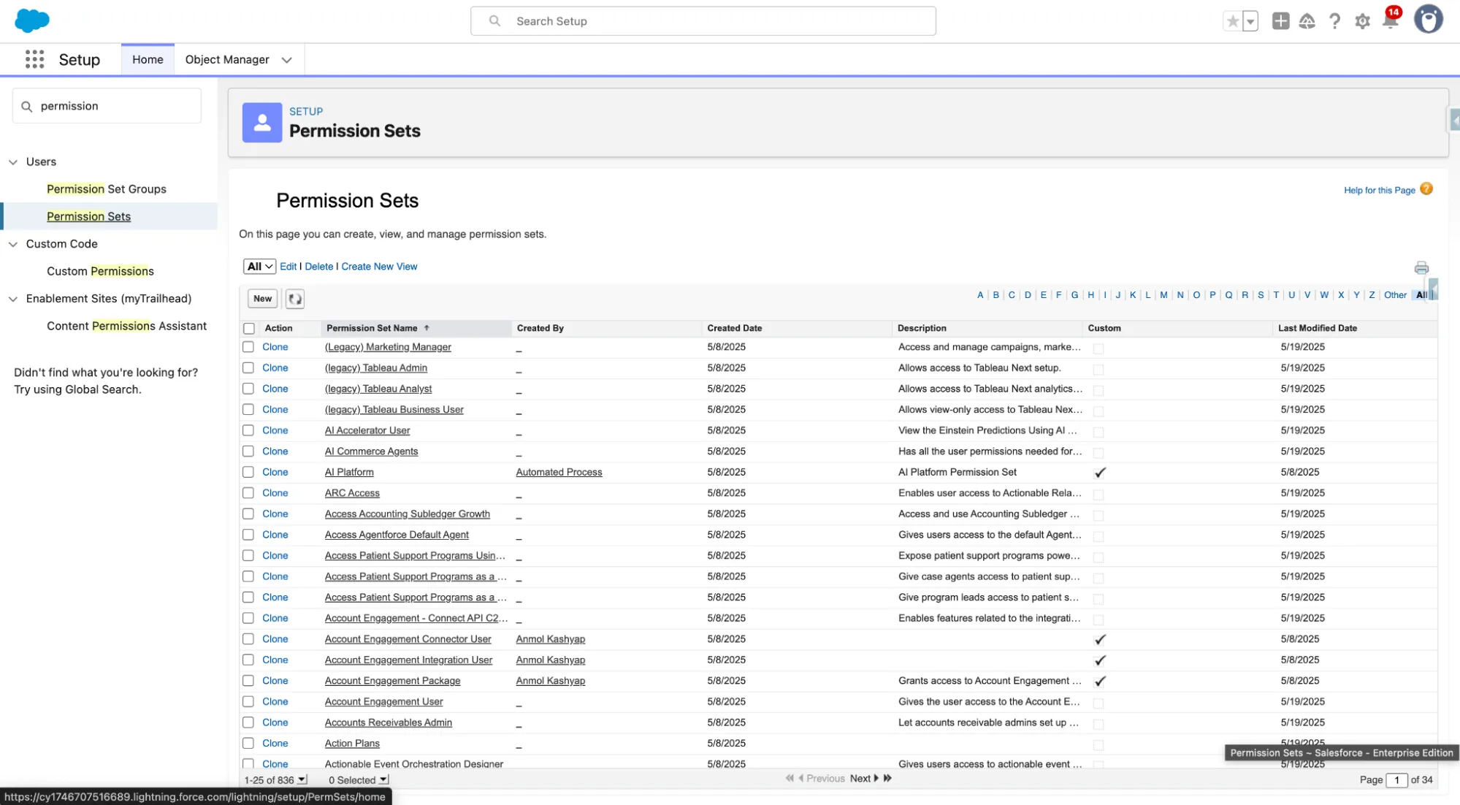
Task: Click the Salesforce Help question mark icon
Action: click(1334, 21)
